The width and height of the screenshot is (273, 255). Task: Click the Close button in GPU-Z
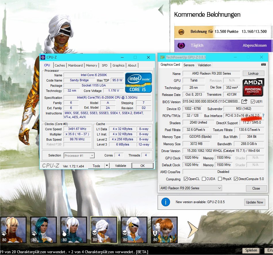point(256,188)
